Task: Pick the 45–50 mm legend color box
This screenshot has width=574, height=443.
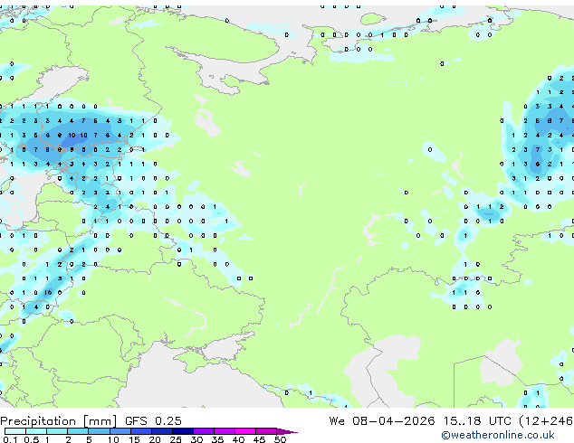Action: coord(266,431)
